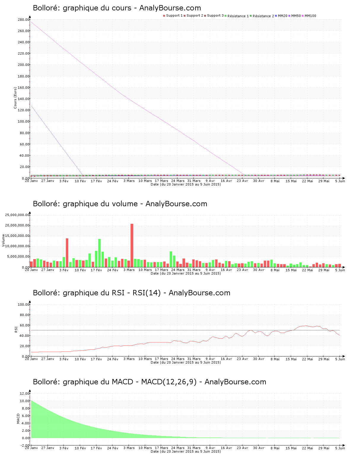Click the 10,000,000.00 value on the volume axis
This screenshot has height=460, width=356.
click(x=17, y=246)
